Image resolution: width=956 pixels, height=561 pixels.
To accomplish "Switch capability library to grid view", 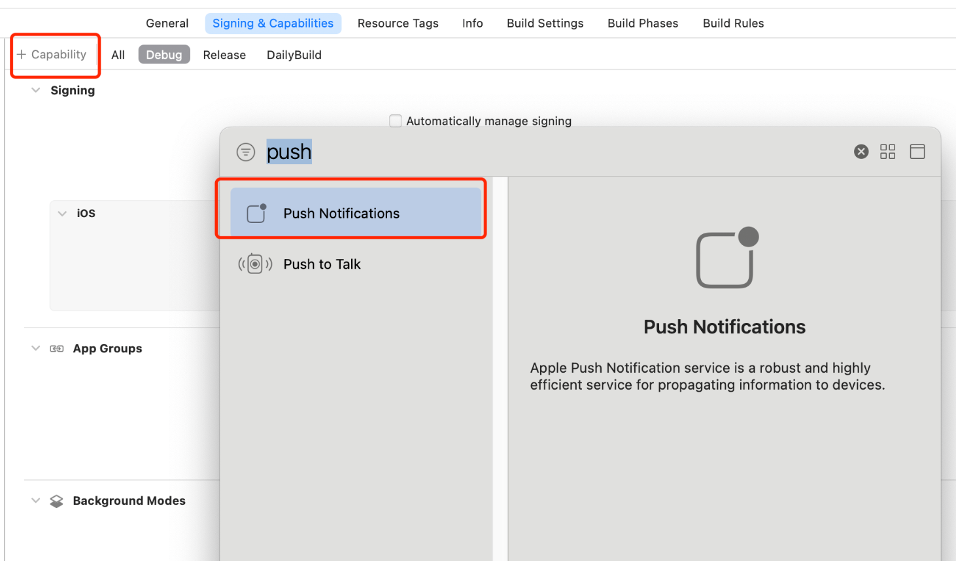I will [887, 152].
